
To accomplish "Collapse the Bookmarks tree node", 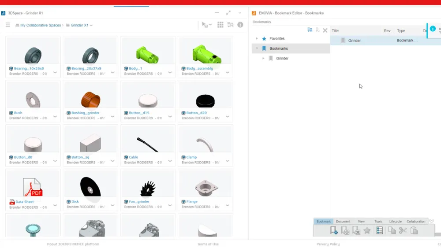I will [x=257, y=48].
